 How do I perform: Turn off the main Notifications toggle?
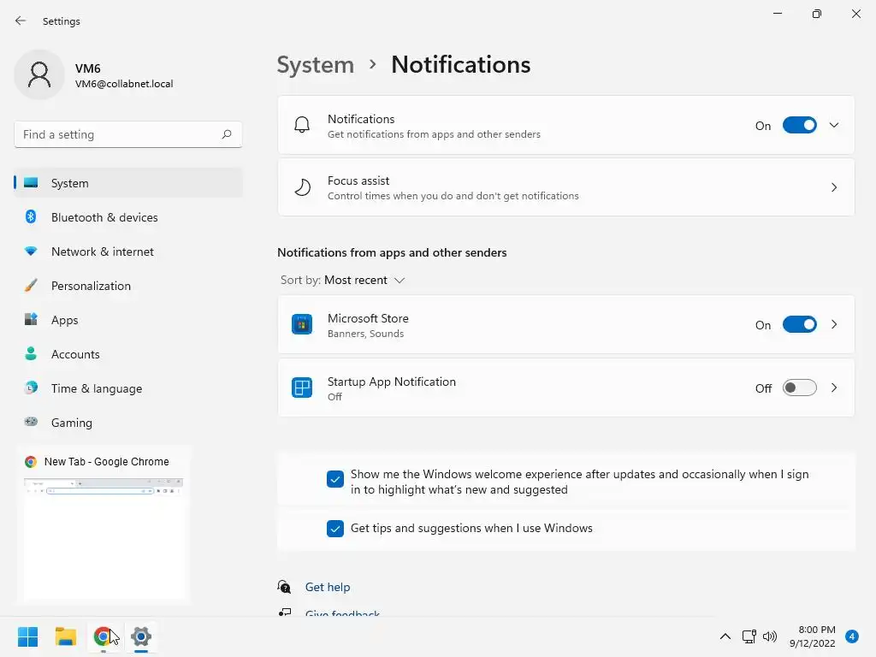point(800,126)
